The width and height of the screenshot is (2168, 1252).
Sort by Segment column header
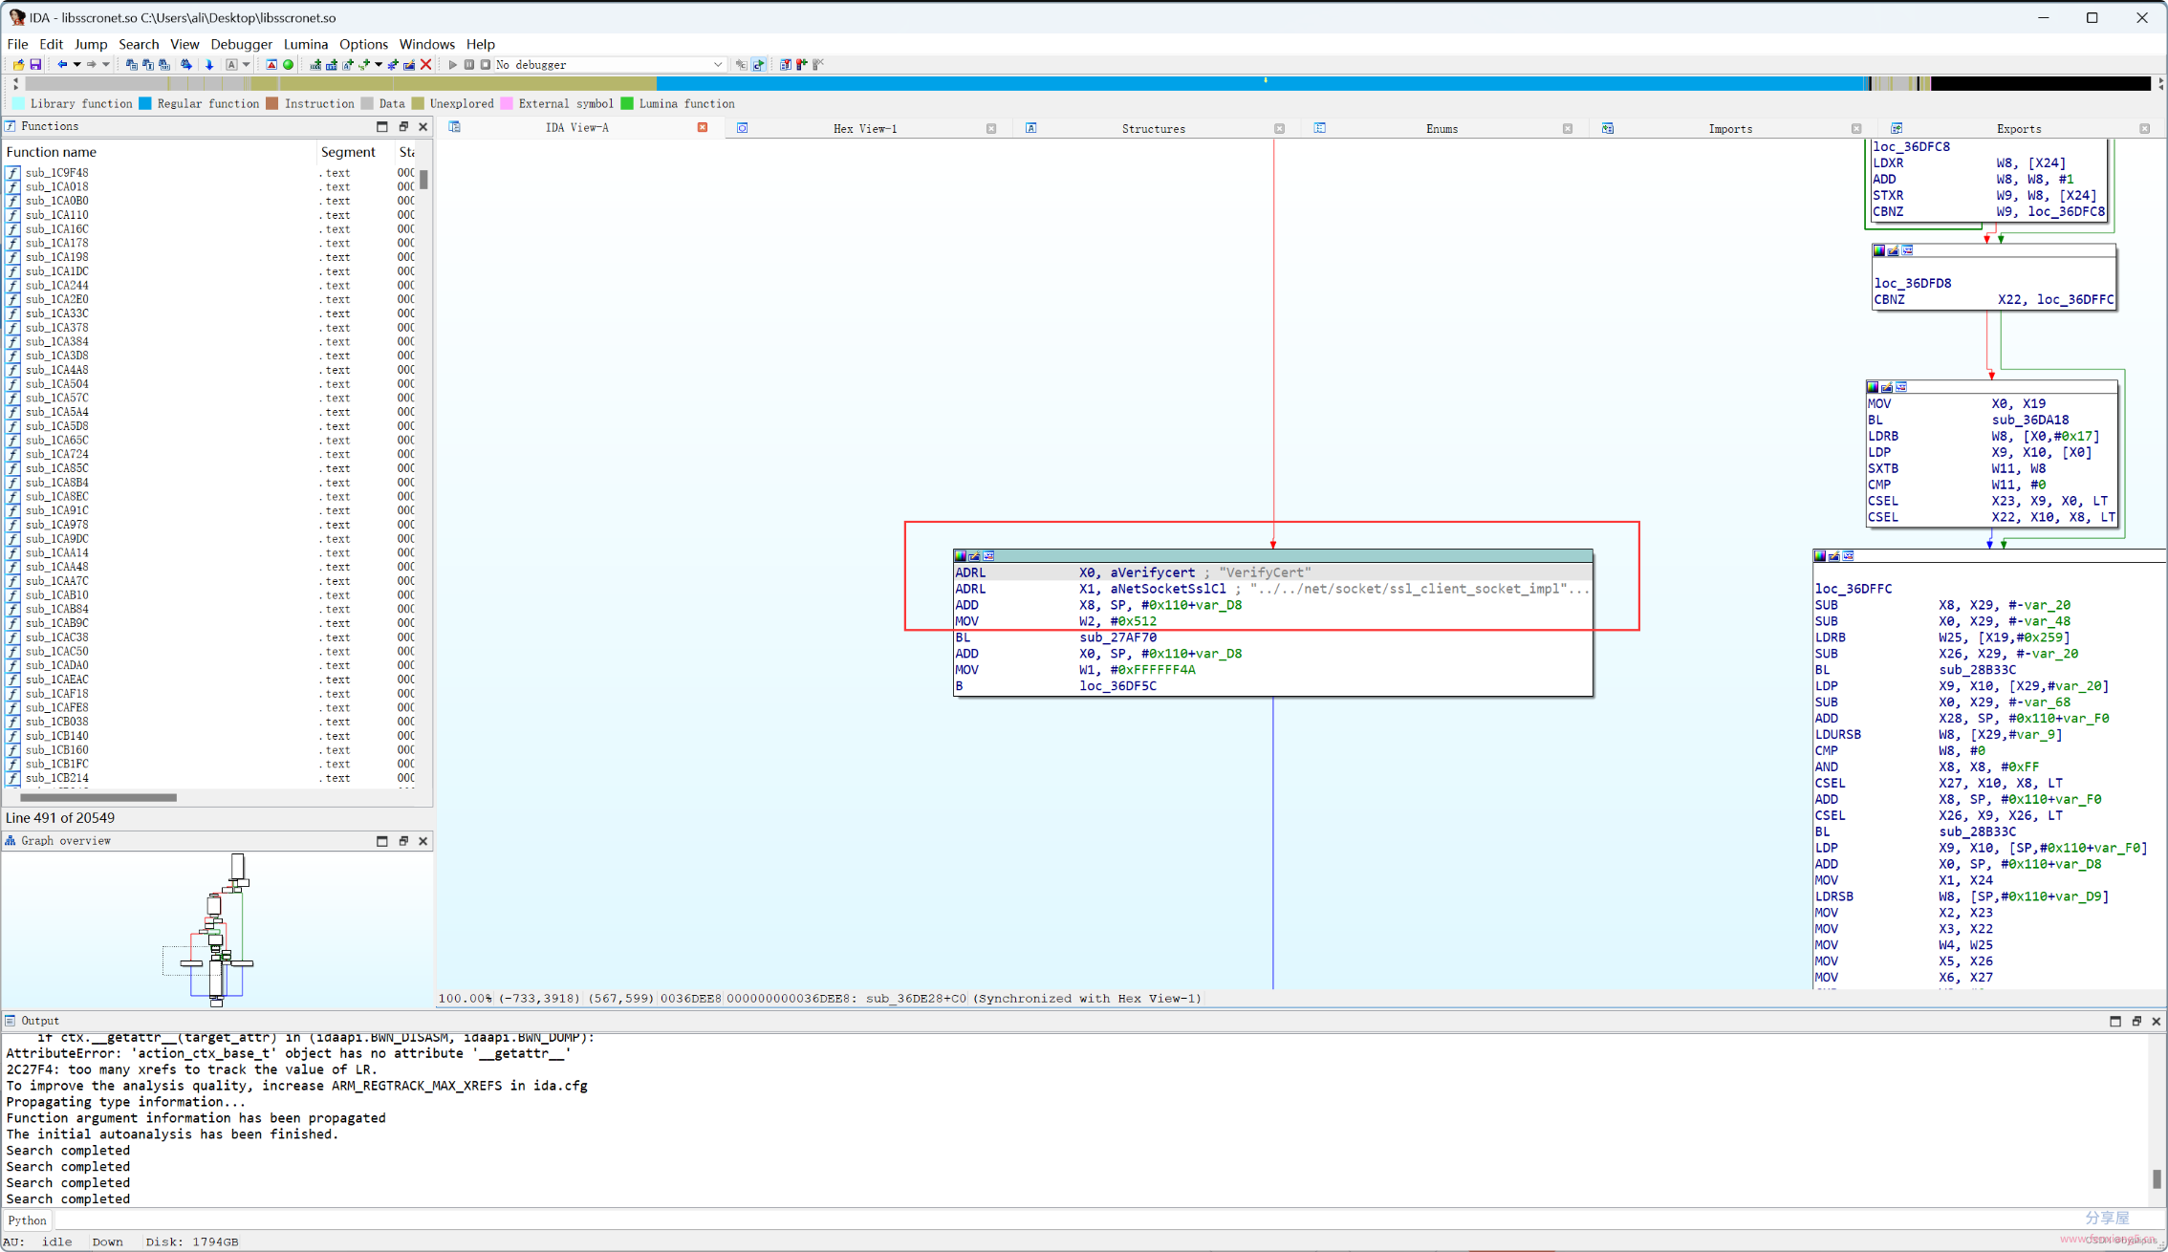click(354, 152)
